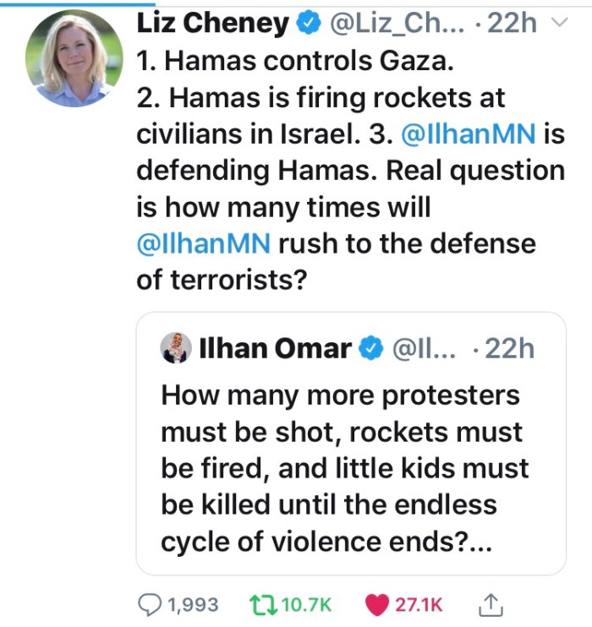Open Liz Cheney's profile picture

(x=74, y=58)
